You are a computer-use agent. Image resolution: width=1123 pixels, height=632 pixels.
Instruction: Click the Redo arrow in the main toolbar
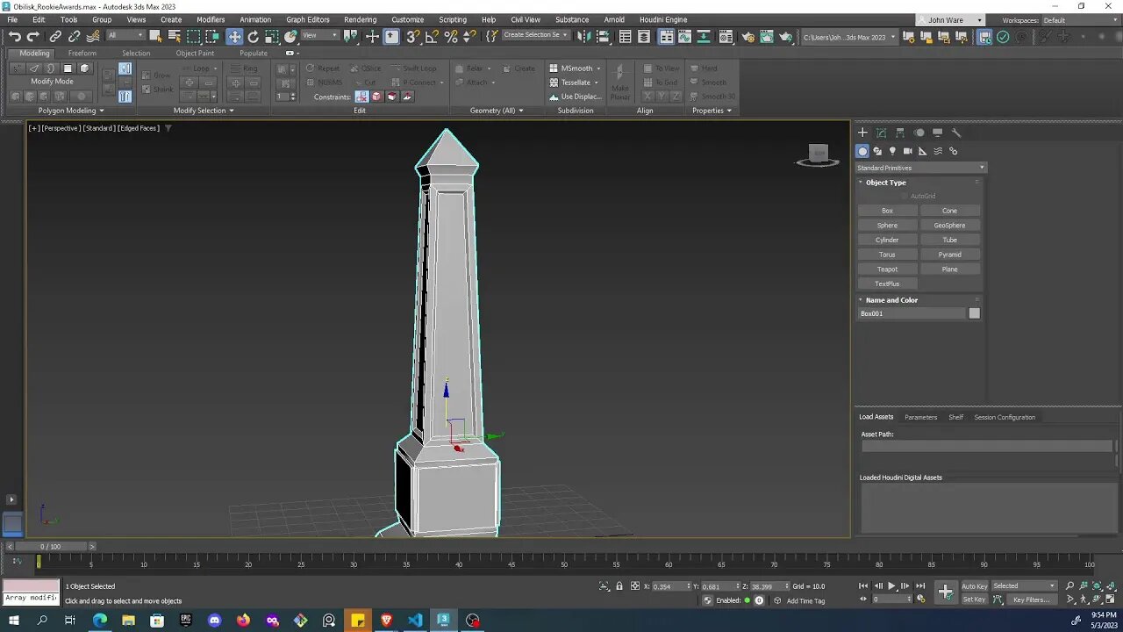click(33, 37)
